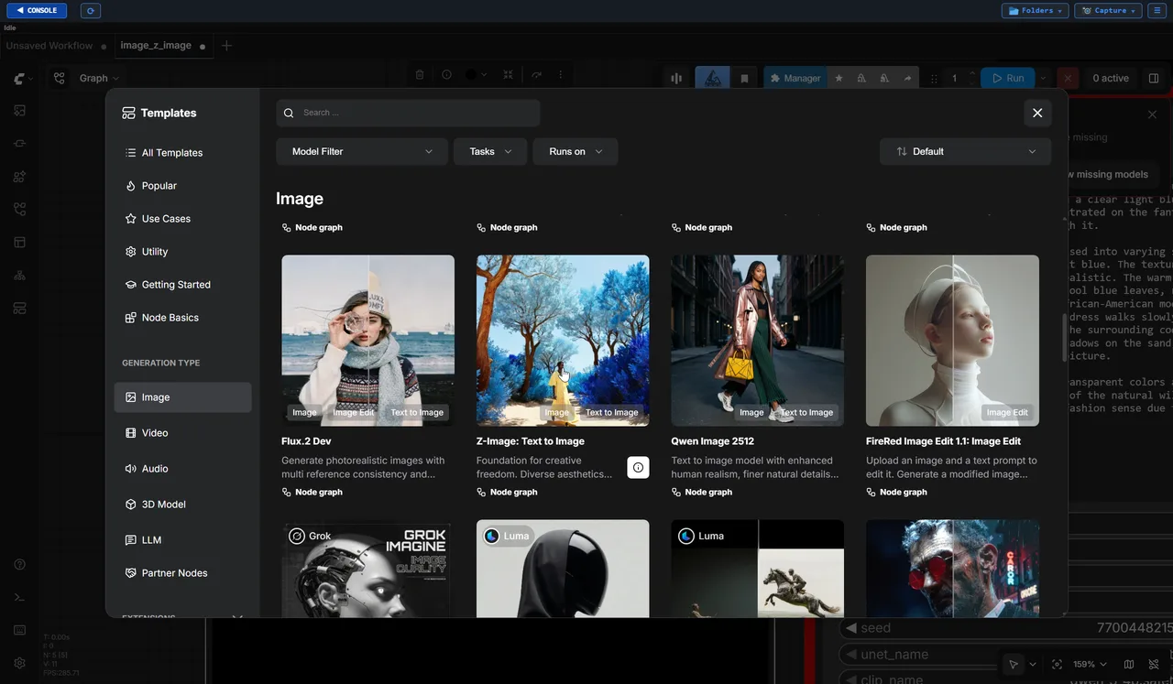The height and width of the screenshot is (684, 1173).
Task: Open the settings gear icon in left sidebar
Action: coord(19,663)
